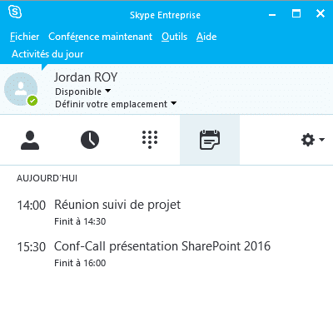333x317 pixels.
Task: Open the Outils menu
Action: point(174,37)
